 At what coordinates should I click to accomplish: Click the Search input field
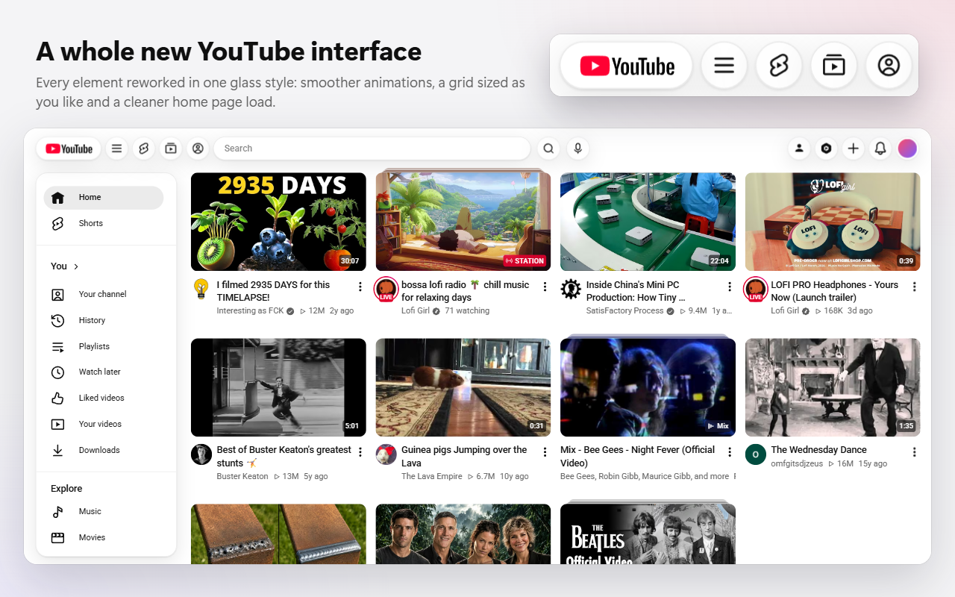[372, 149]
